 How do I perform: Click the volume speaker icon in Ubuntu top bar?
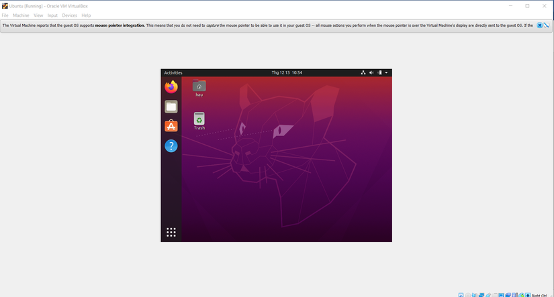pyautogui.click(x=371, y=72)
